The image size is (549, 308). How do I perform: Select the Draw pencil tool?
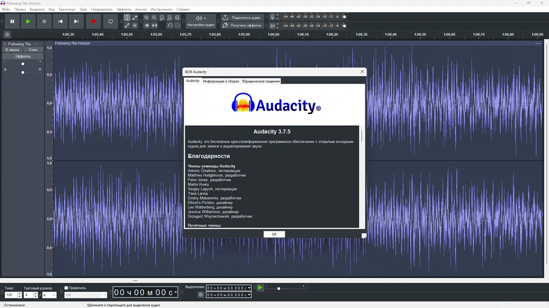click(x=127, y=26)
